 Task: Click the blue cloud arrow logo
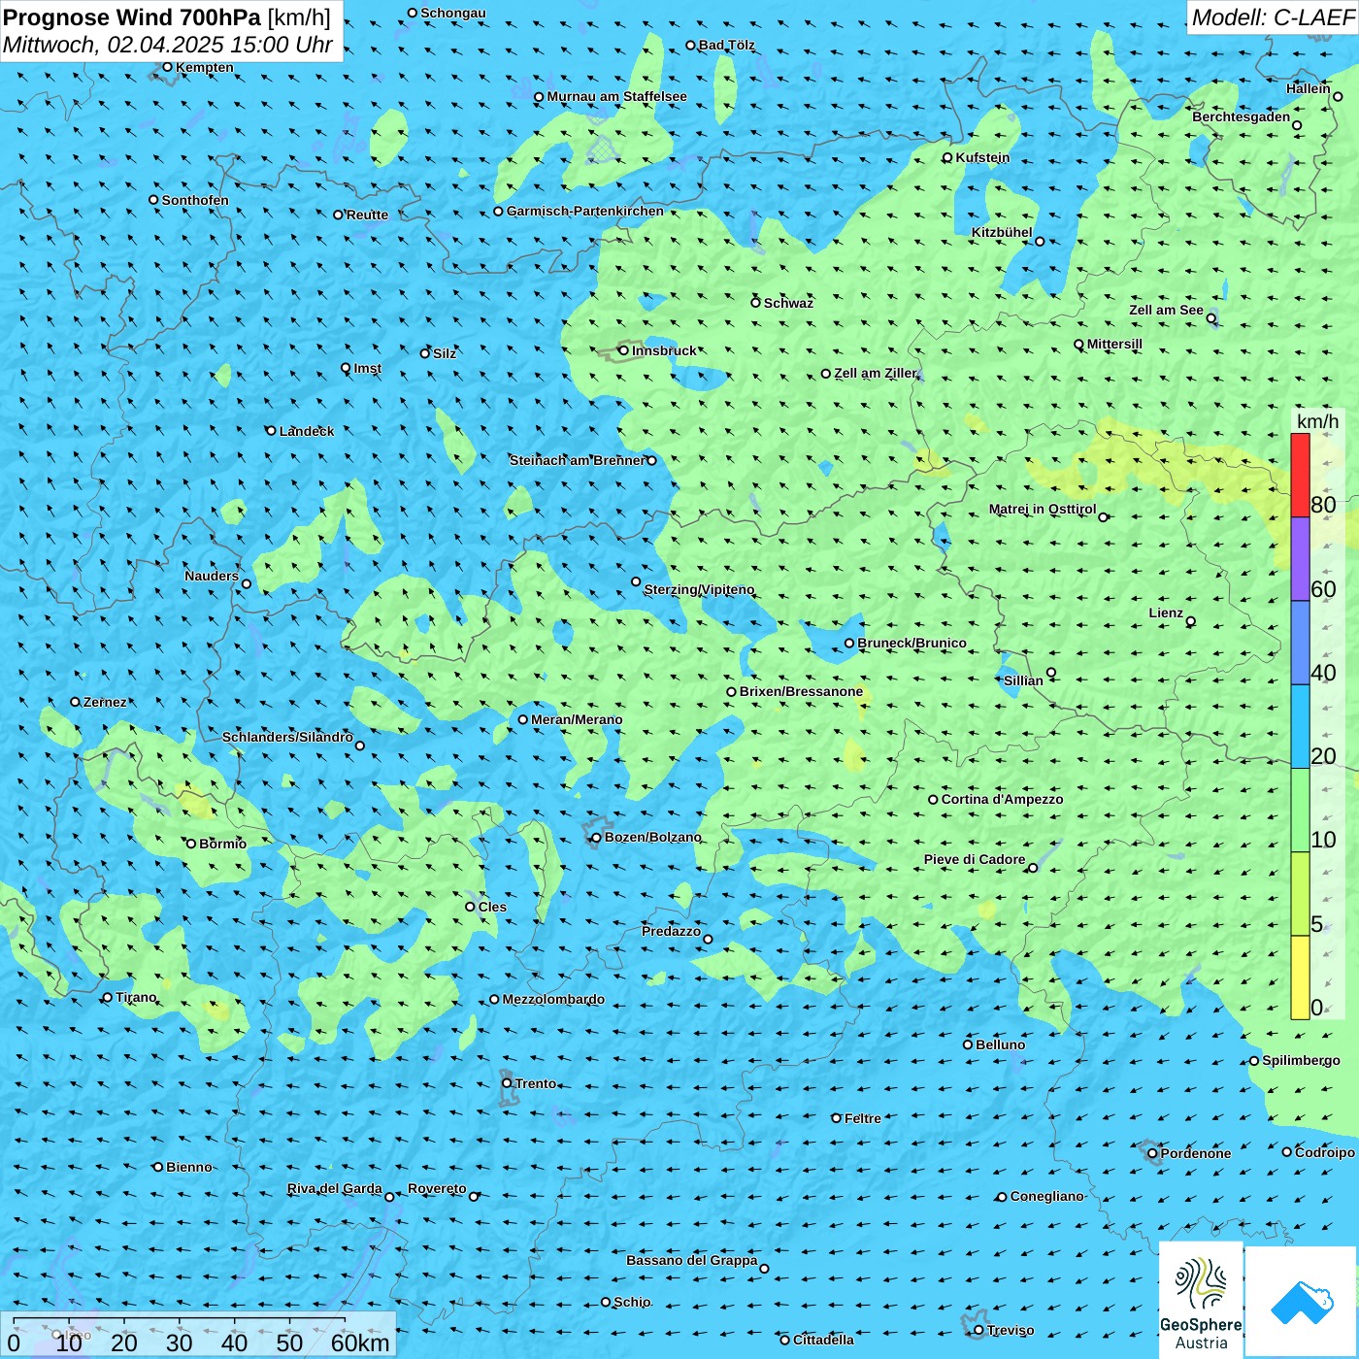(x=1301, y=1302)
